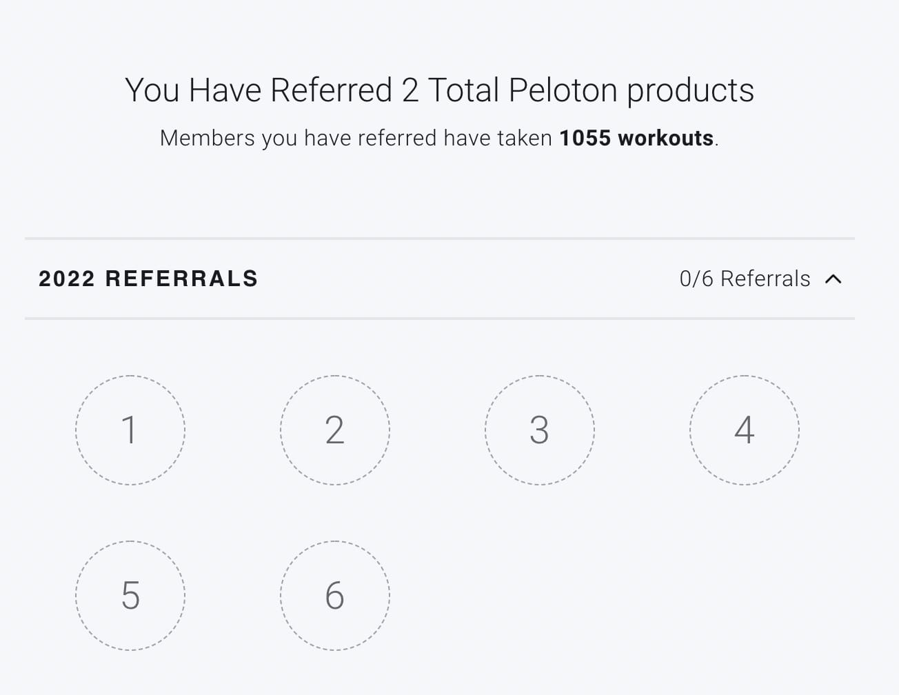Click the divider line above 2022 REFERRALS

pos(440,239)
